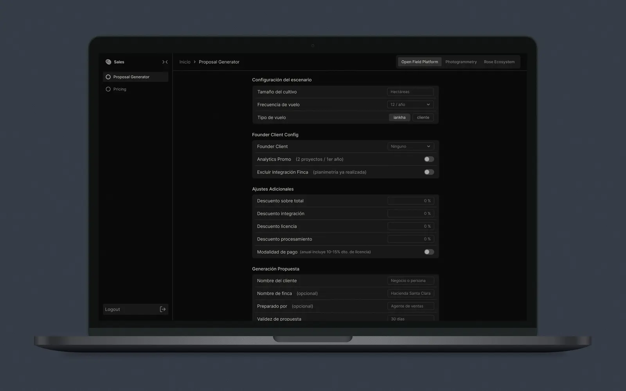Viewport: 626px width, 391px height.
Task: Open the Founder Client dropdown
Action: pos(410,146)
